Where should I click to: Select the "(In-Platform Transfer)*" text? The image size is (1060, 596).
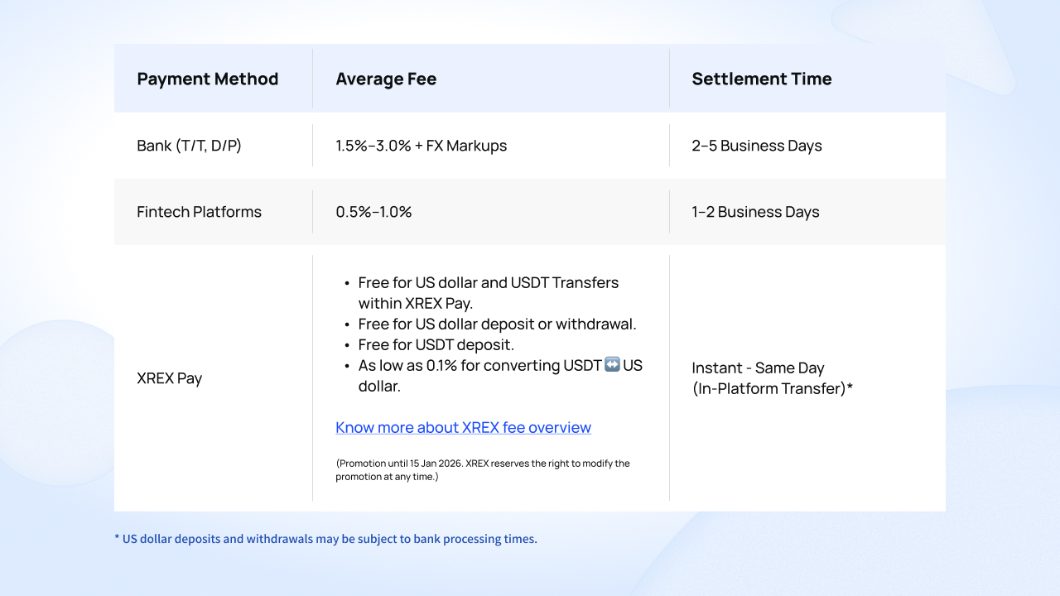tap(772, 389)
